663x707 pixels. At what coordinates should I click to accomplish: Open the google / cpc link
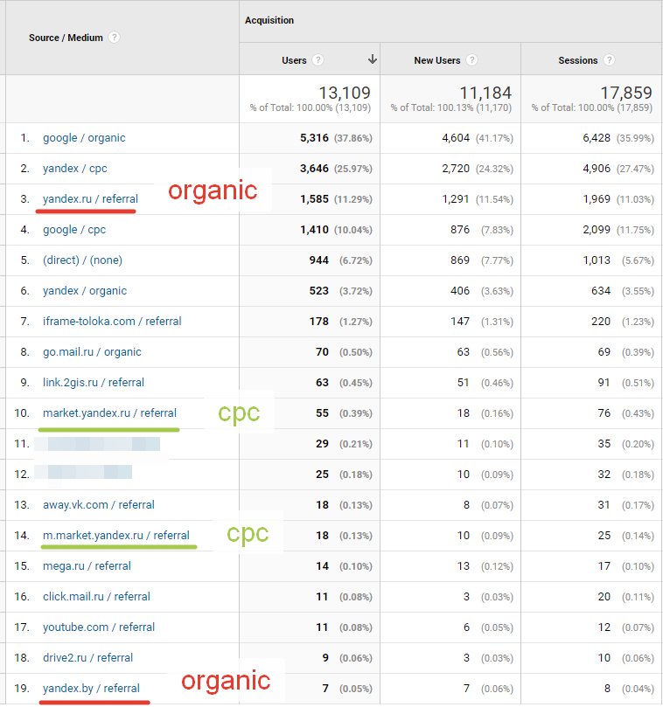click(74, 230)
